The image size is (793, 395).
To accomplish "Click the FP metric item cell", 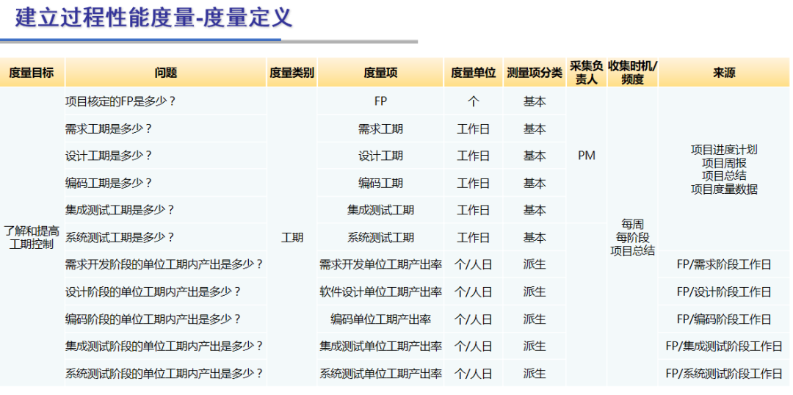I will coord(380,101).
